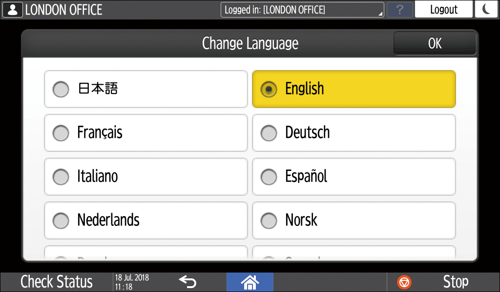Screen dimensions: 500x292
Task: Tap the energy saver moon icon
Action: (x=486, y=10)
